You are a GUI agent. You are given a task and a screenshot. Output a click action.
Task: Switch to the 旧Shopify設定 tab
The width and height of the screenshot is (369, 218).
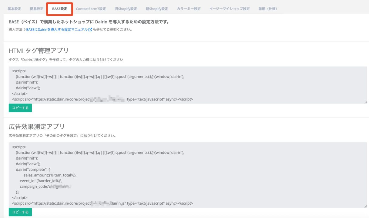click(126, 9)
